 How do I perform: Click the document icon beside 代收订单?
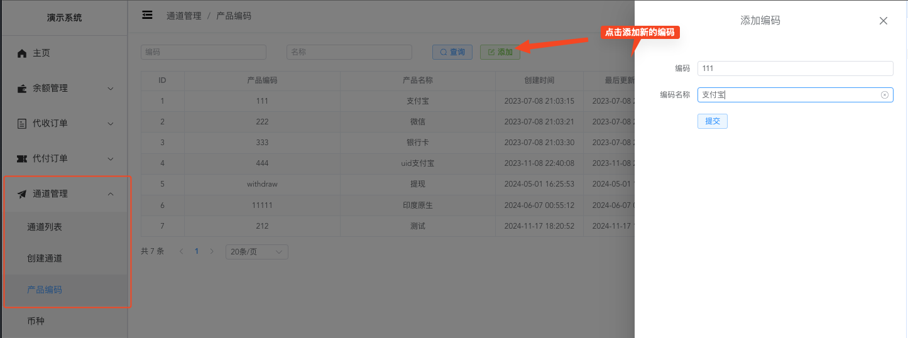22,124
